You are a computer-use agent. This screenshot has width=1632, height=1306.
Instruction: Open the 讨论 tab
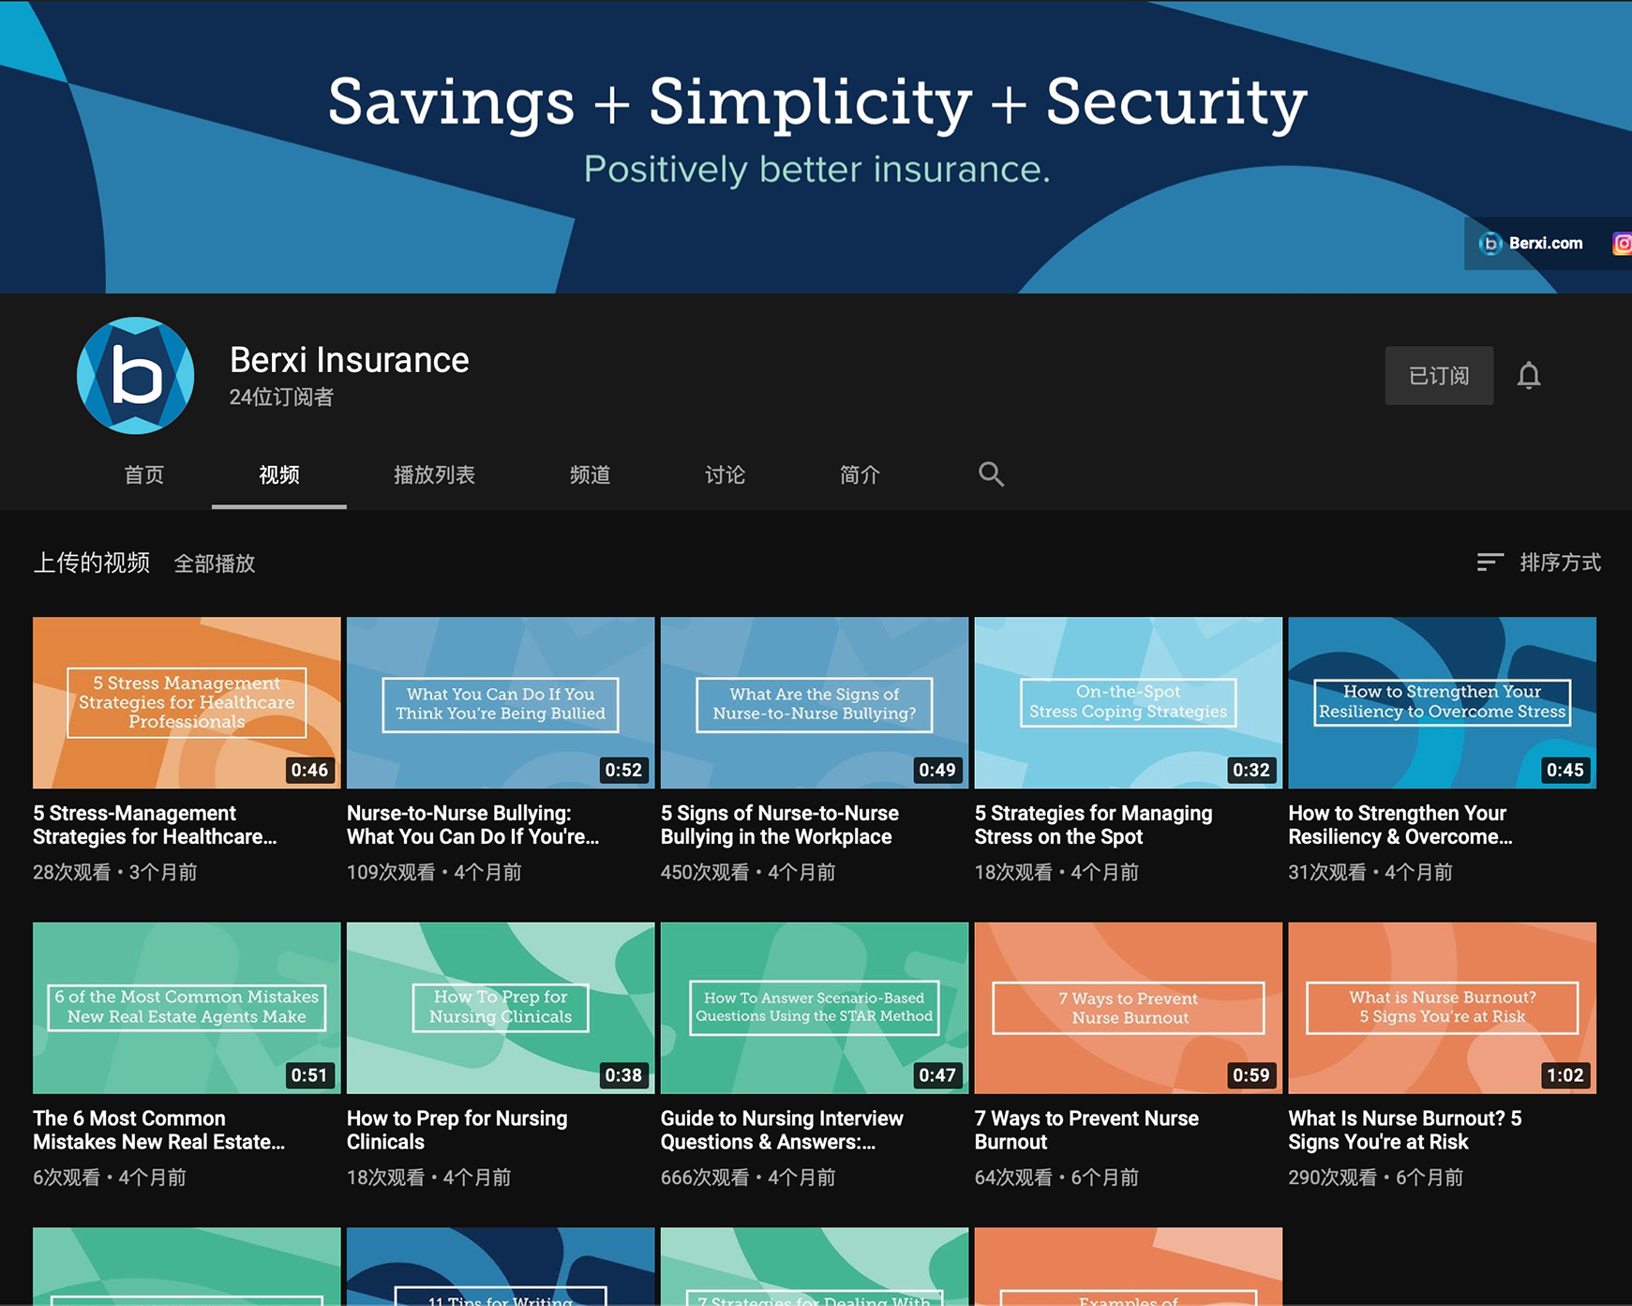click(726, 475)
